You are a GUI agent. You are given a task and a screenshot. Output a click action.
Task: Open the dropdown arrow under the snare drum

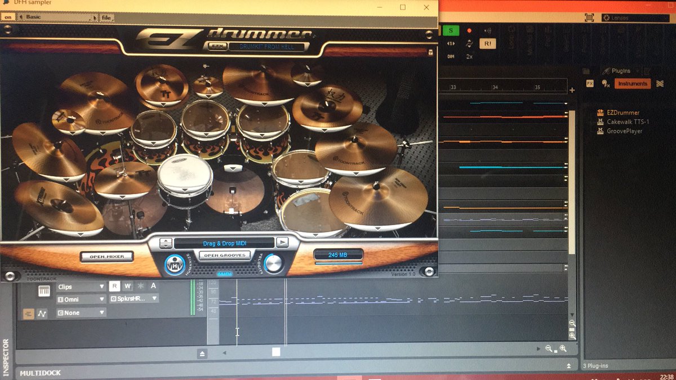[186, 191]
